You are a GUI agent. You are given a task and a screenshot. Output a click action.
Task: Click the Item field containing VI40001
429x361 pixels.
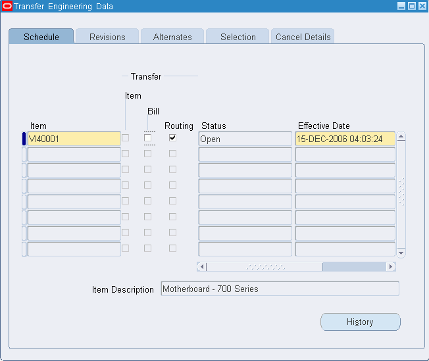[x=74, y=139]
